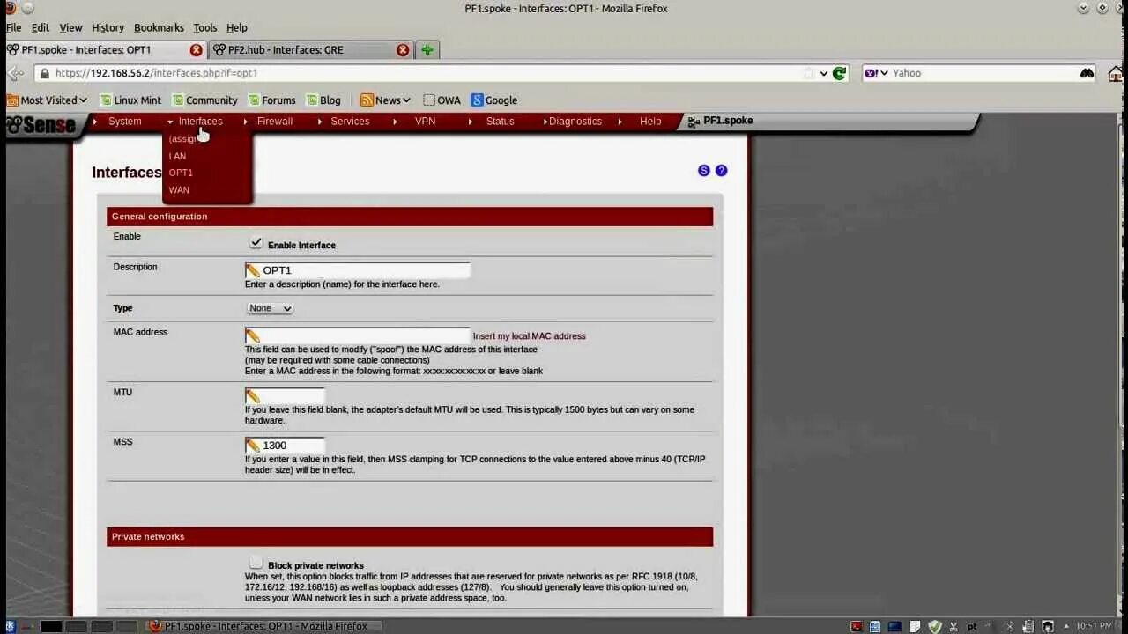Open the URL history dropdown arrow

pyautogui.click(x=824, y=74)
